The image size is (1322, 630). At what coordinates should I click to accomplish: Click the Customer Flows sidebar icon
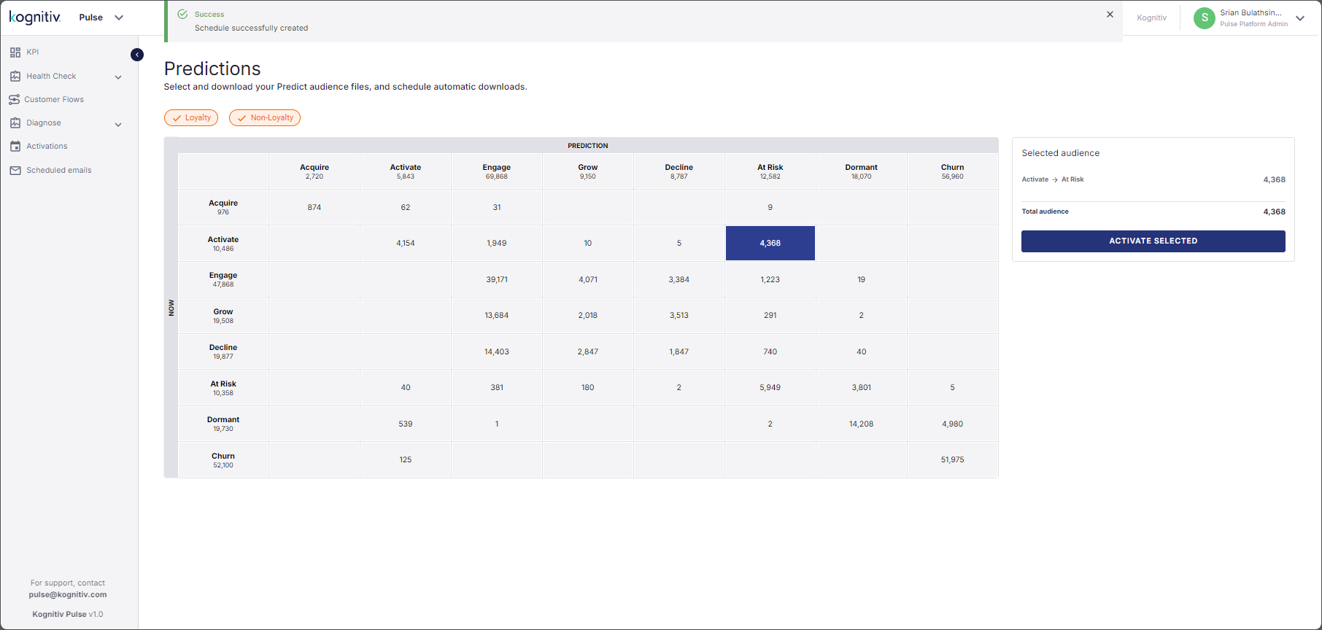14,99
